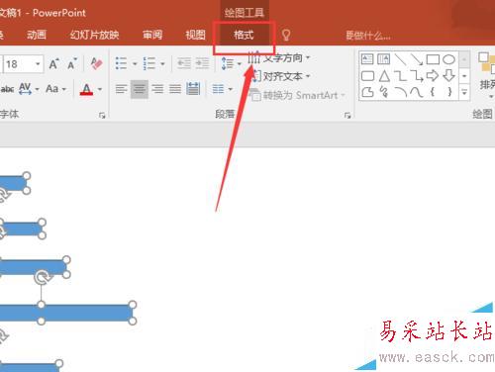The height and width of the screenshot is (372, 495).
Task: Open the font color dropdown arrow
Action: (100, 89)
